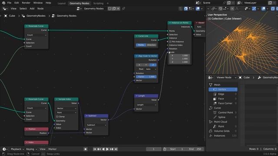Select the Vertex domain in spreadsheet

(223, 90)
